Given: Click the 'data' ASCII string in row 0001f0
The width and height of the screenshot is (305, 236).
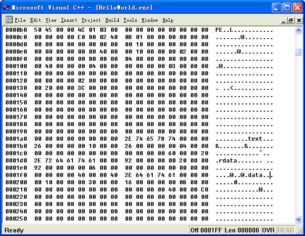Looking at the screenshot, I should [x=255, y=175].
